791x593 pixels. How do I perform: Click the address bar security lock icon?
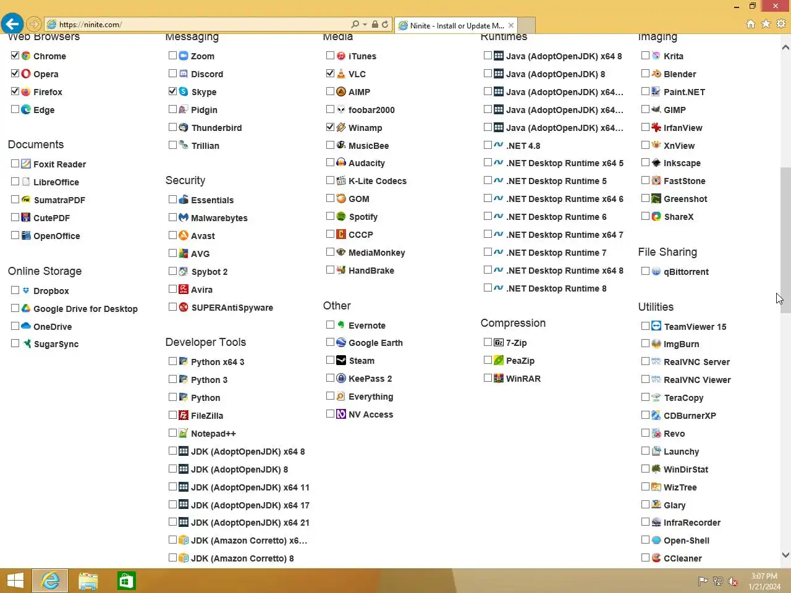click(x=374, y=25)
